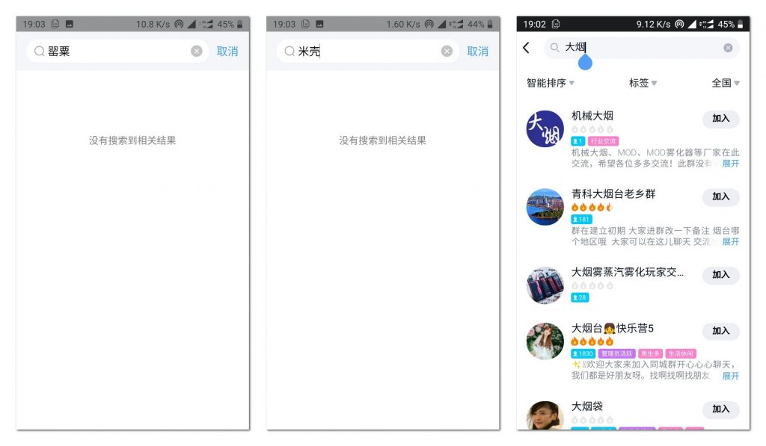Clear the 罂粟 search text
This screenshot has height=446, width=766.
[x=197, y=52]
